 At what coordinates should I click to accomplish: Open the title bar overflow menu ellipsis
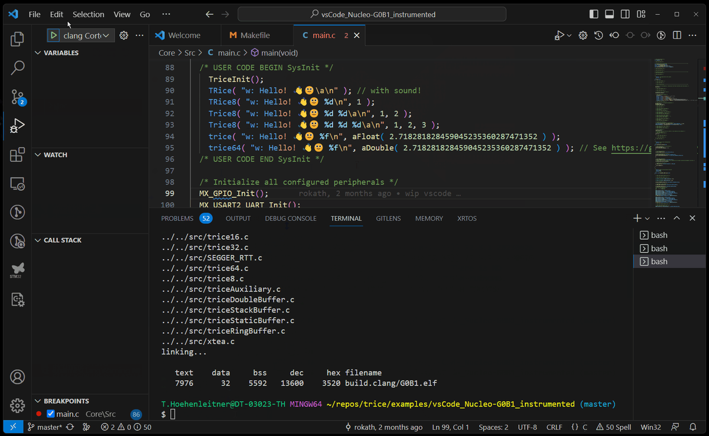pyautogui.click(x=166, y=14)
